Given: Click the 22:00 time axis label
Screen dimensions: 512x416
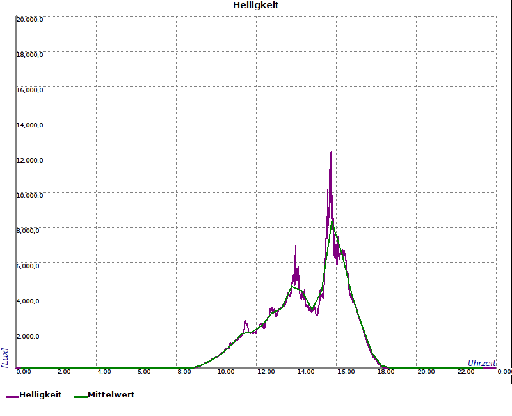Looking at the screenshot, I should pyautogui.click(x=466, y=372).
